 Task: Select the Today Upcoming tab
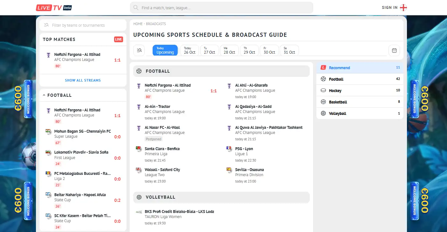(x=165, y=50)
